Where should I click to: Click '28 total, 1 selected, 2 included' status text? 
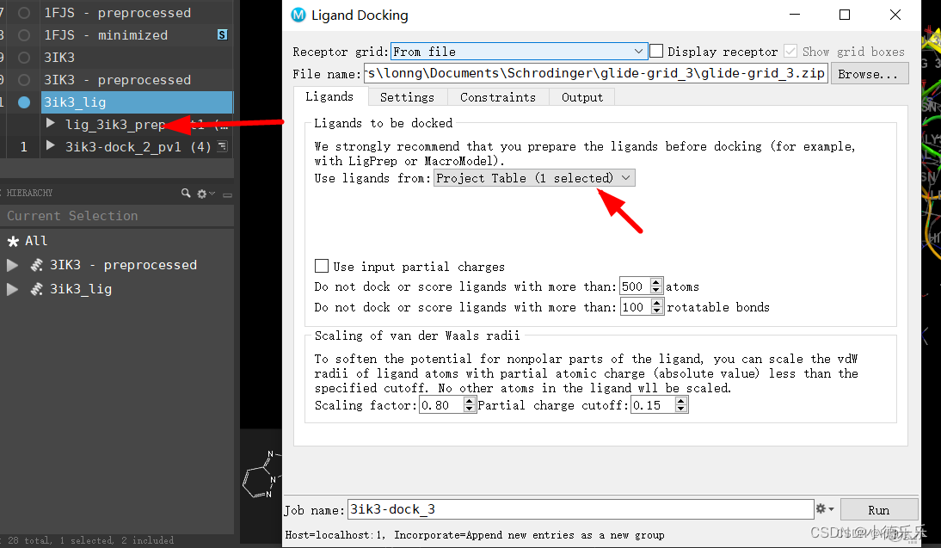(90, 540)
